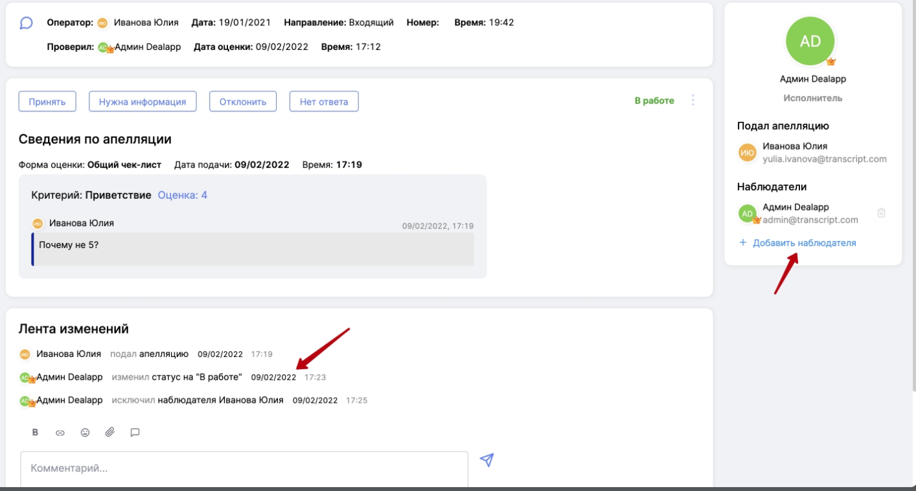Insert a link via the link icon
Viewport: 916px width, 491px height.
(x=60, y=433)
